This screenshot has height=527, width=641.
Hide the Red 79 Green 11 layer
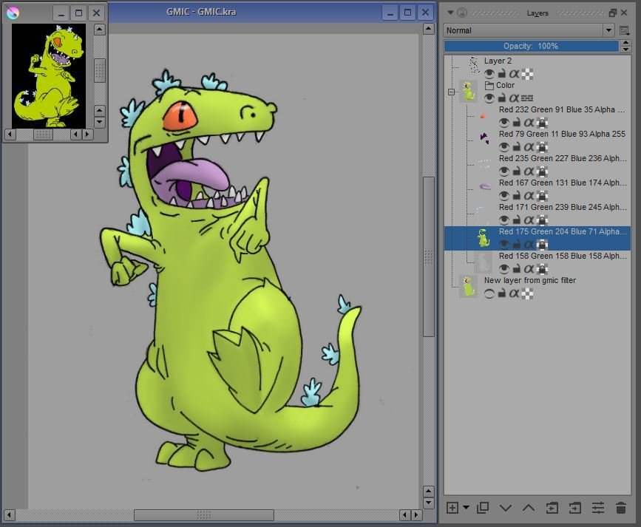(x=504, y=147)
